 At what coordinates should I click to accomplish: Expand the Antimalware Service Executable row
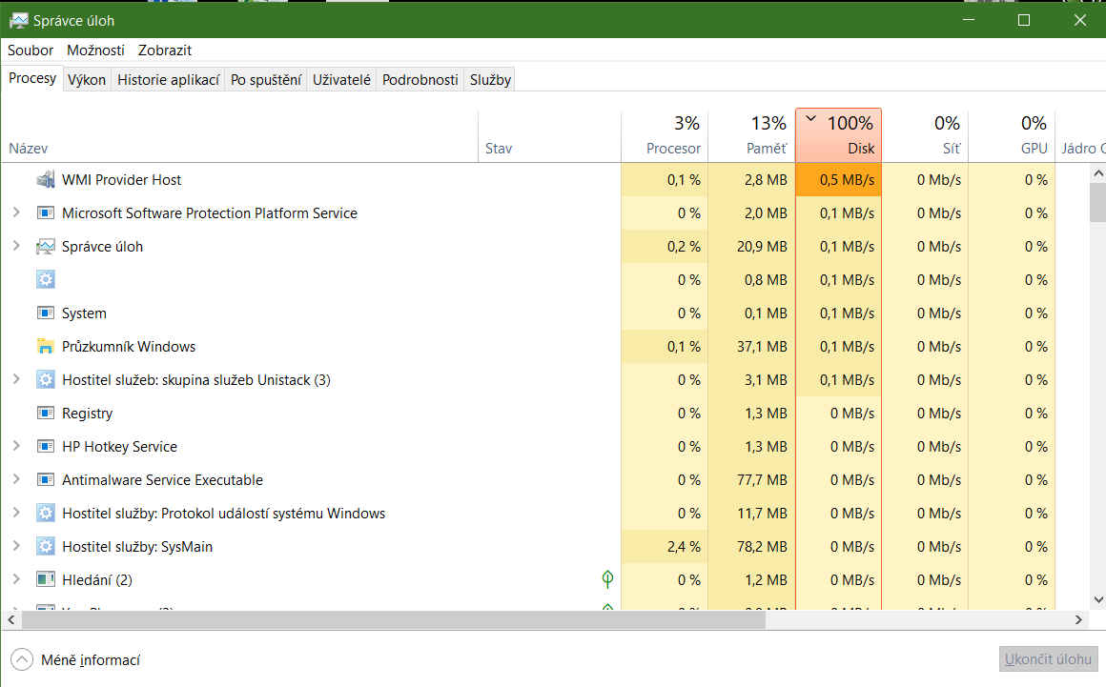tap(16, 480)
